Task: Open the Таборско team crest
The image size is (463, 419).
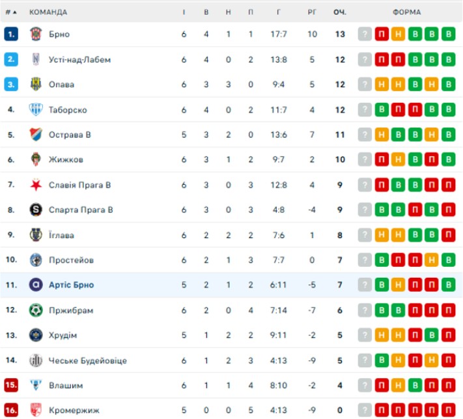Action: coord(35,110)
